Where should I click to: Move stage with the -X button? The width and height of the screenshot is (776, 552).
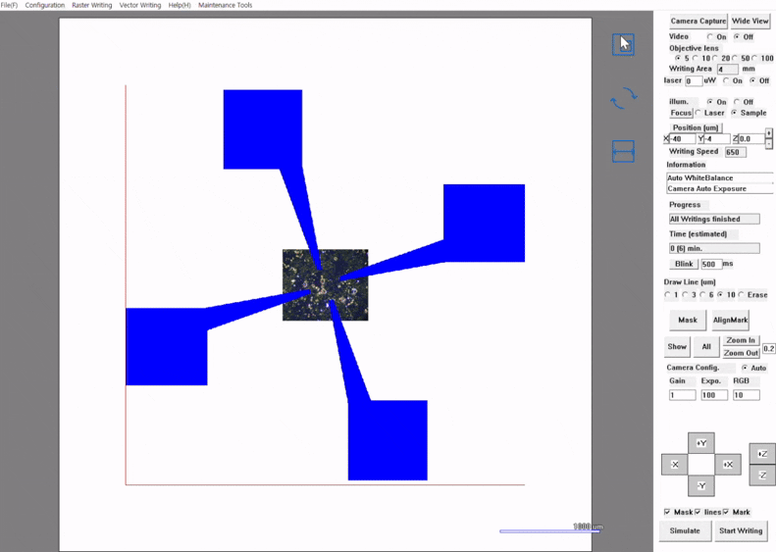click(675, 465)
